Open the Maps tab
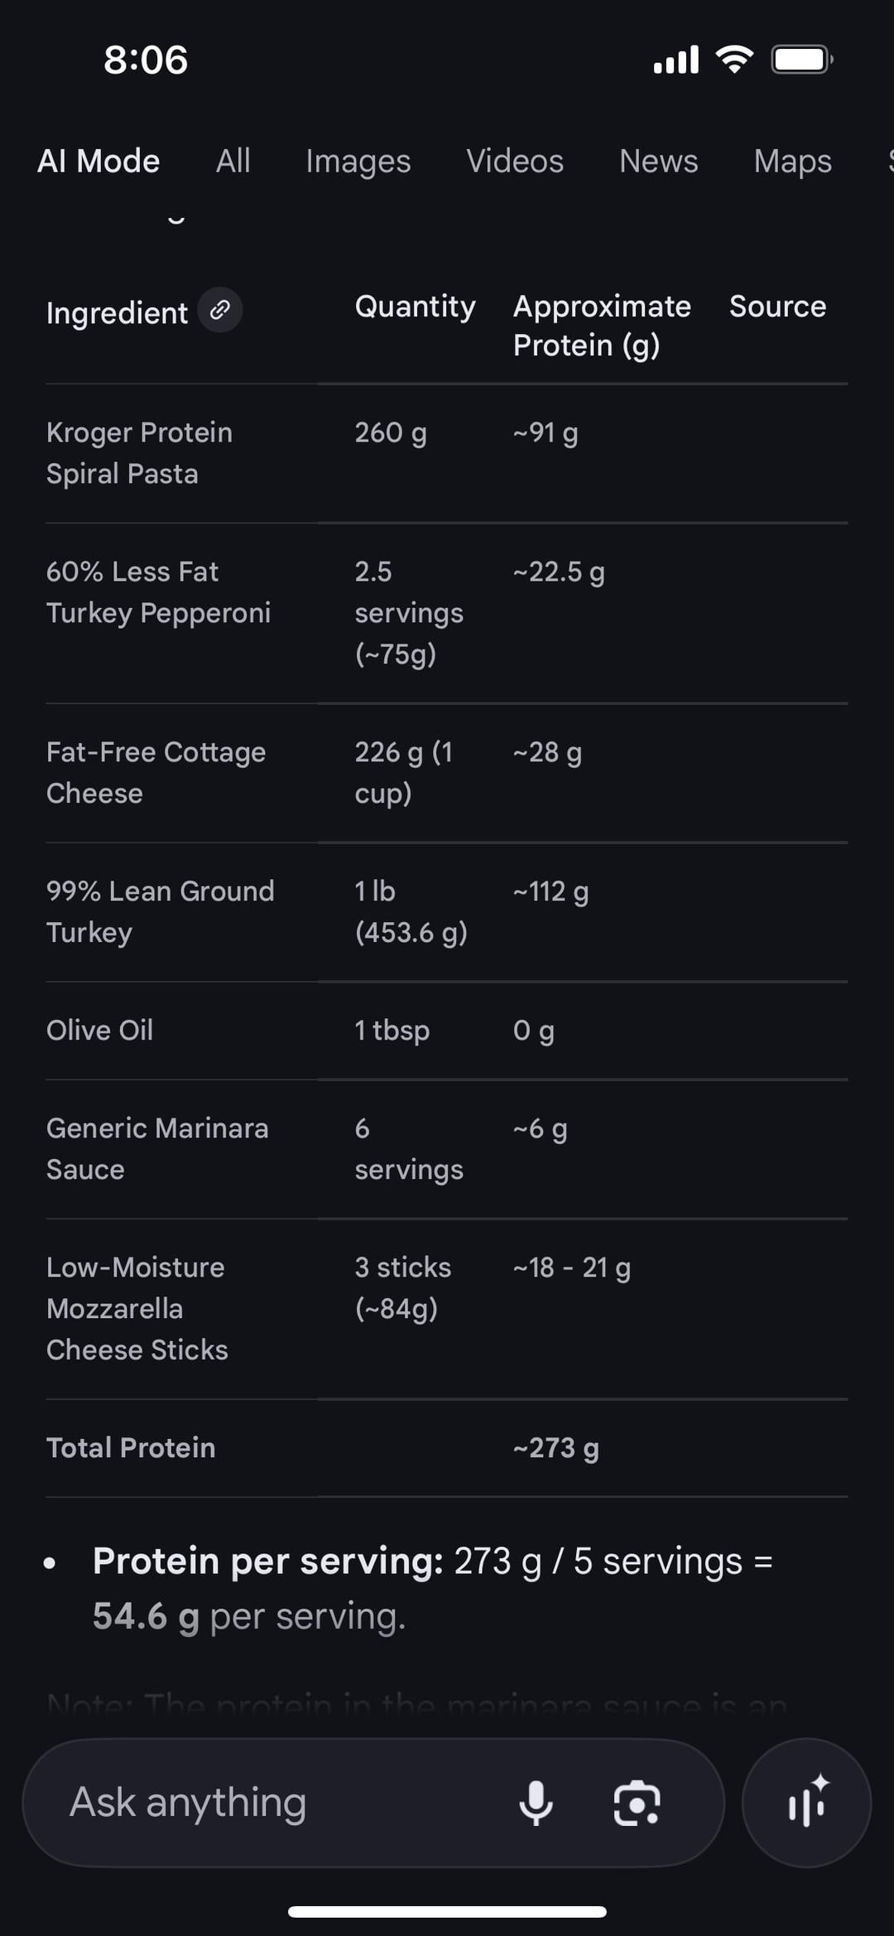894x1936 pixels. 792,161
